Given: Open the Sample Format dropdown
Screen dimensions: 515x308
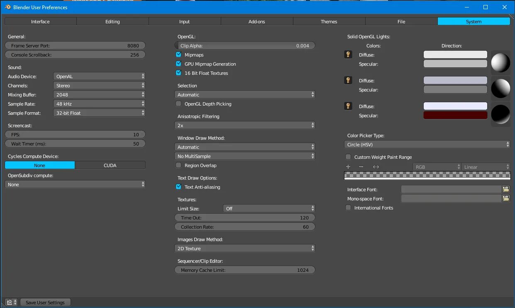Looking at the screenshot, I should [x=100, y=113].
